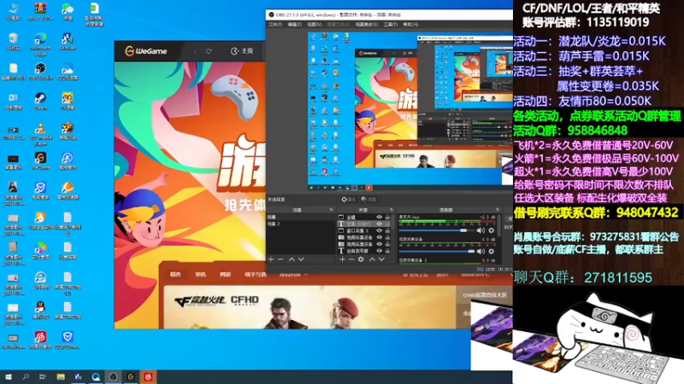Switch to the 精选 tab in WeGame
684x384 pixels.
[x=175, y=274]
